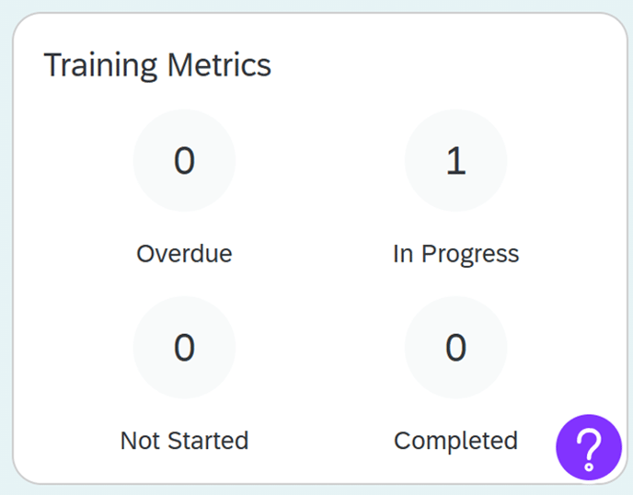Show trainings currently in progress
633x495 pixels.
(455, 160)
